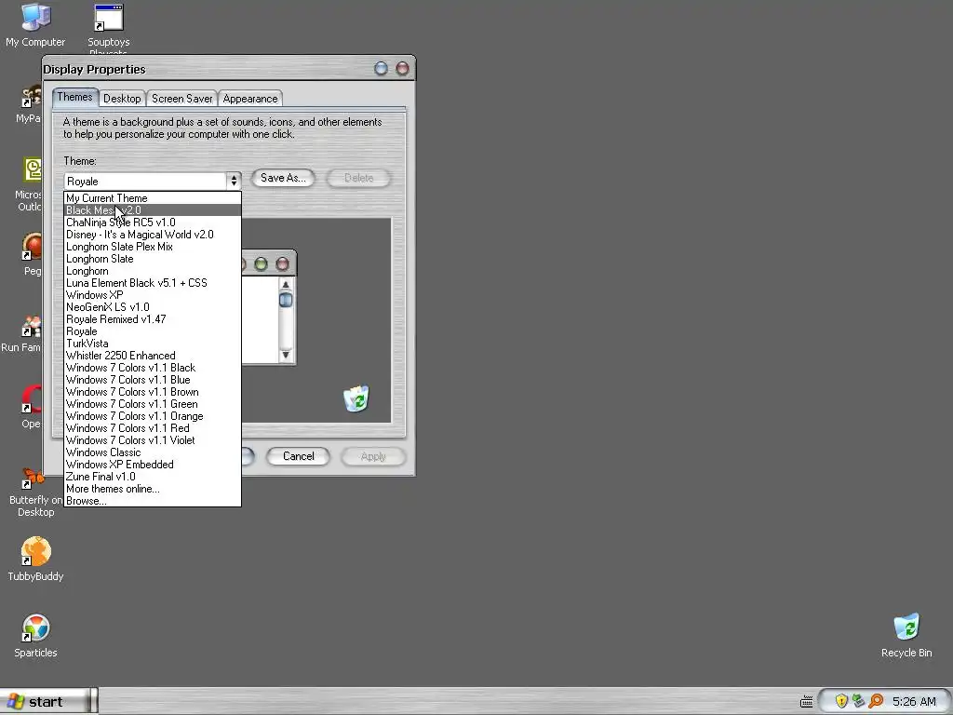Click the Save As... button
953x715 pixels.
click(x=283, y=178)
